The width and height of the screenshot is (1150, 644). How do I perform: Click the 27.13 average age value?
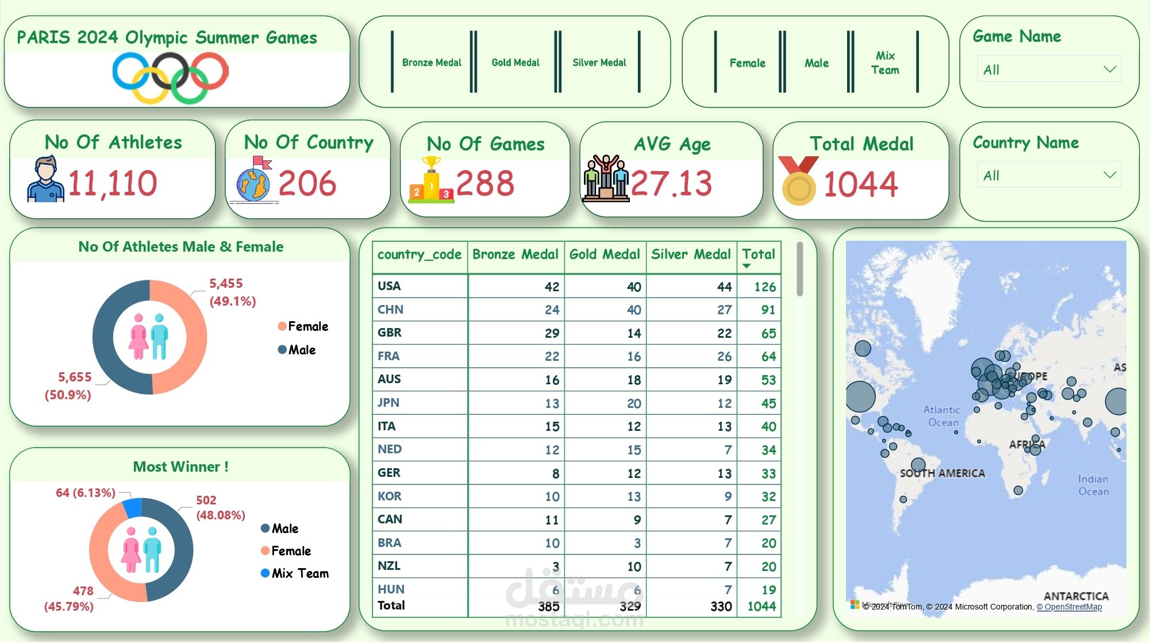point(672,184)
